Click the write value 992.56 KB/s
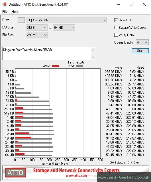The width and height of the screenshot is (151, 182). pyautogui.click(x=113, y=84)
